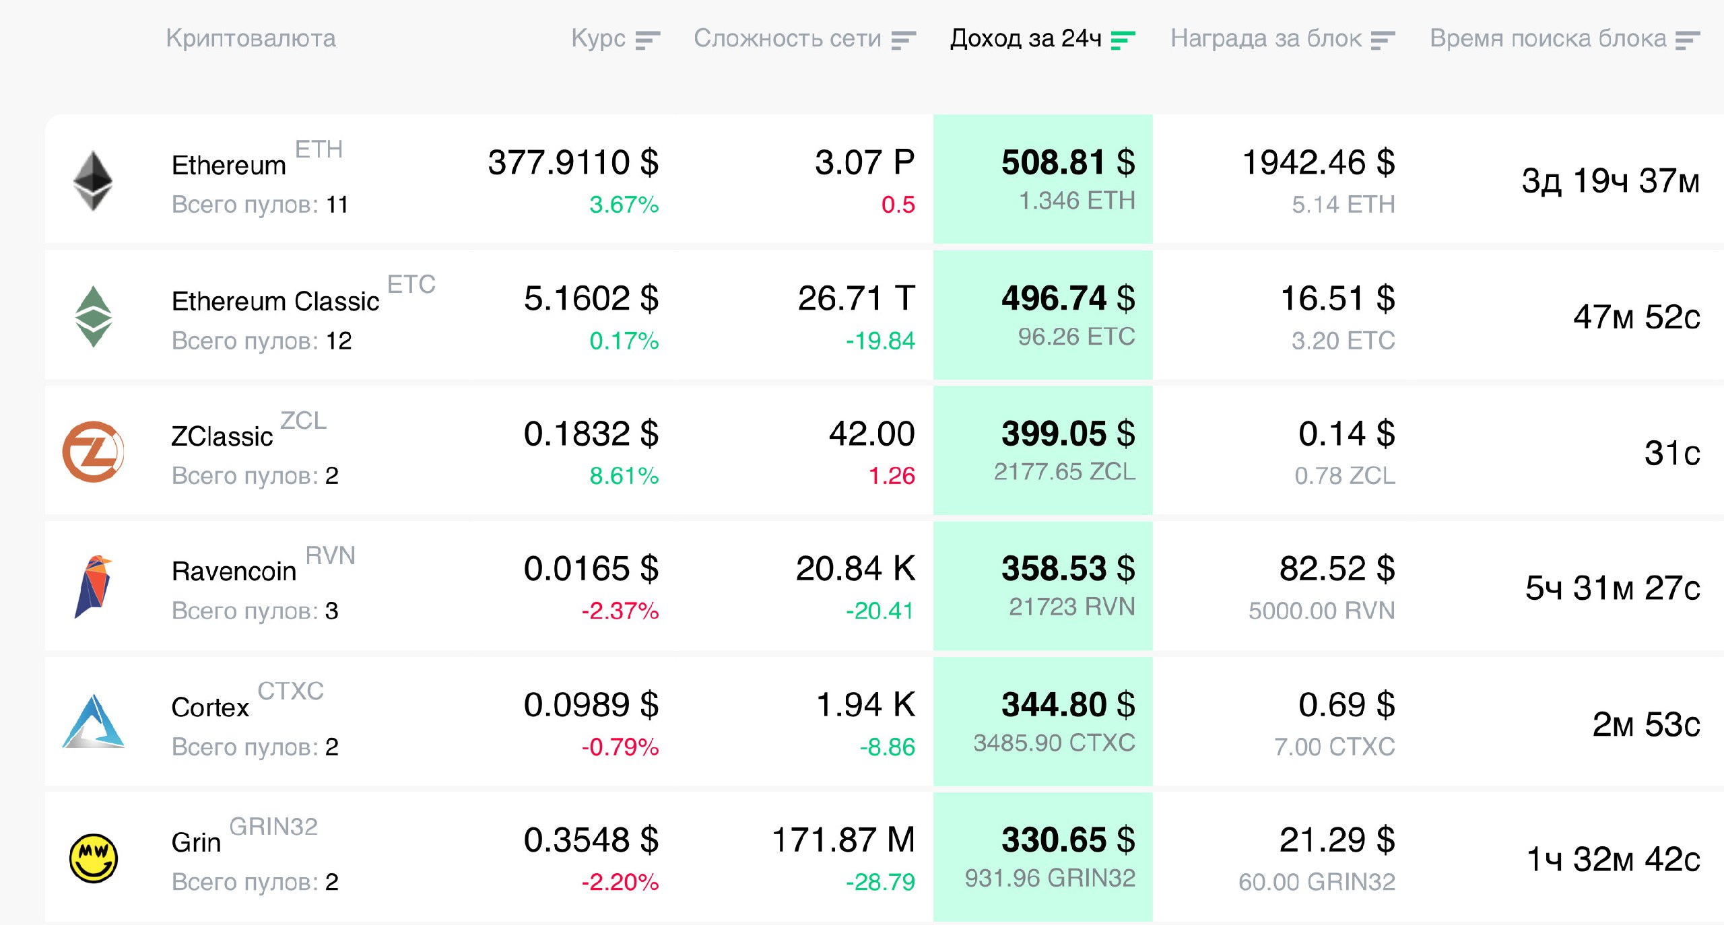Click price change 8.61% for ZClassic
The width and height of the screenshot is (1724, 925).
(x=624, y=476)
